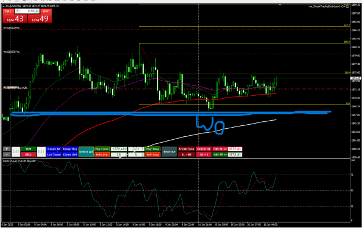Click the SL price field beside Edit SL
The height and width of the screenshot is (228, 362).
click(x=235, y=149)
